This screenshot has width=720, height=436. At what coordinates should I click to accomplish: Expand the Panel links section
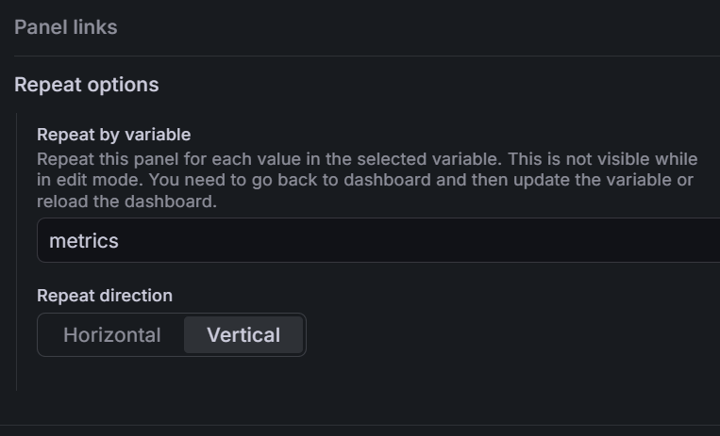coord(66,27)
